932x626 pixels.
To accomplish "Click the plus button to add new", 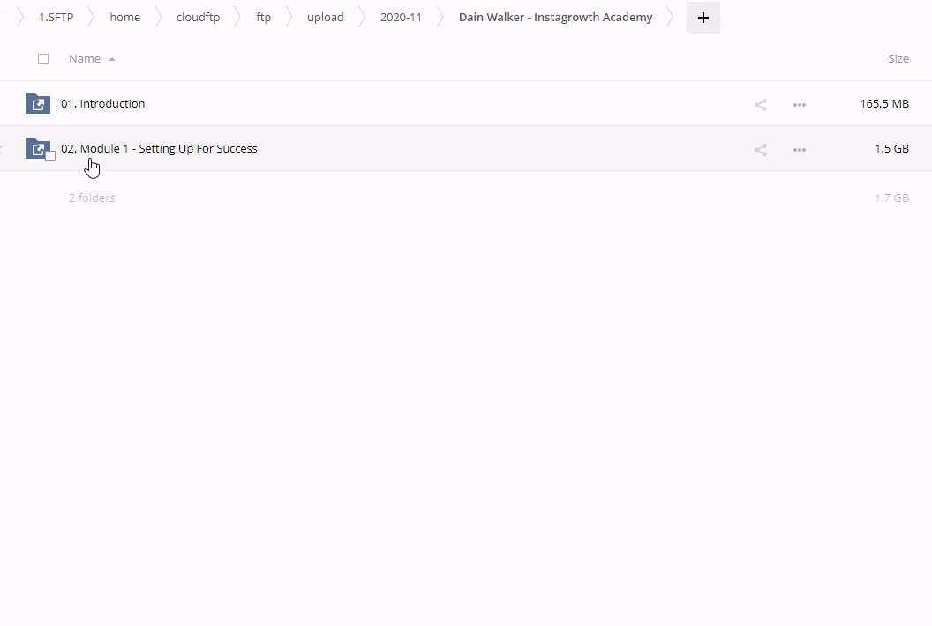I will pyautogui.click(x=703, y=18).
